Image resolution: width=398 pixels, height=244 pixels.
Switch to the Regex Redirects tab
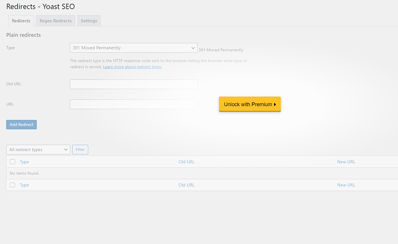(55, 21)
